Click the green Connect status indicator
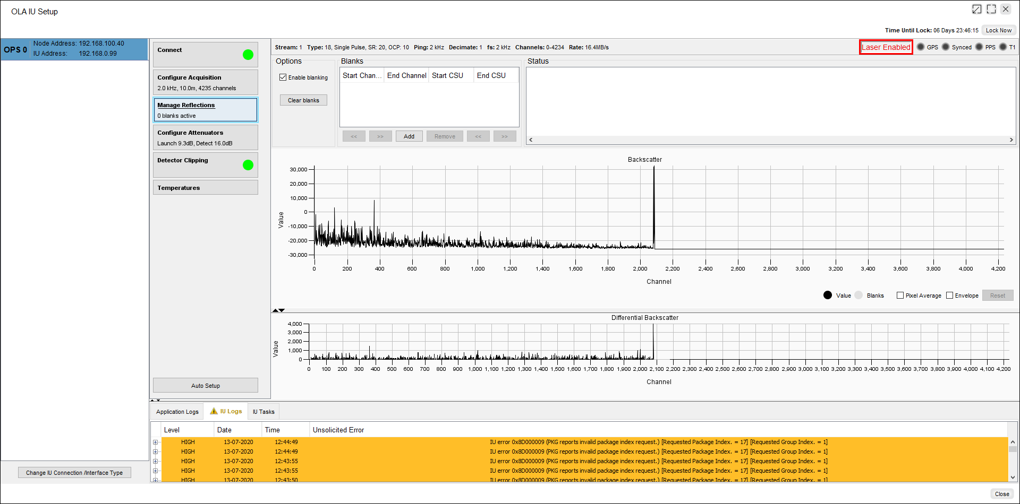 248,55
